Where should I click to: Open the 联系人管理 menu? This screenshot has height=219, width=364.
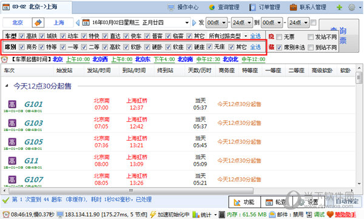[308, 7]
